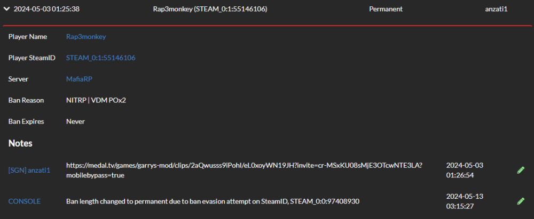Image resolution: width=534 pixels, height=219 pixels.
Task: Open the Rap3monkey Player Name link
Action: point(86,36)
